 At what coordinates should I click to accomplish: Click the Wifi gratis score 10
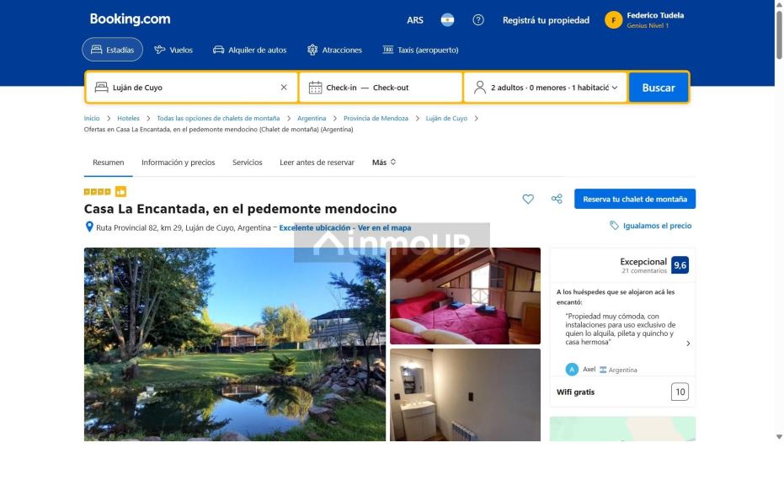point(680,392)
